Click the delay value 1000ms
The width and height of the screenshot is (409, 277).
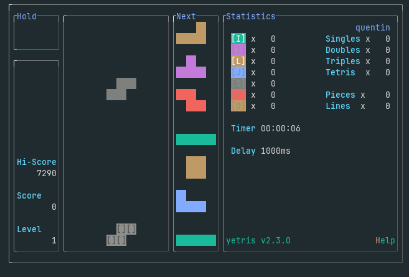pyautogui.click(x=276, y=151)
